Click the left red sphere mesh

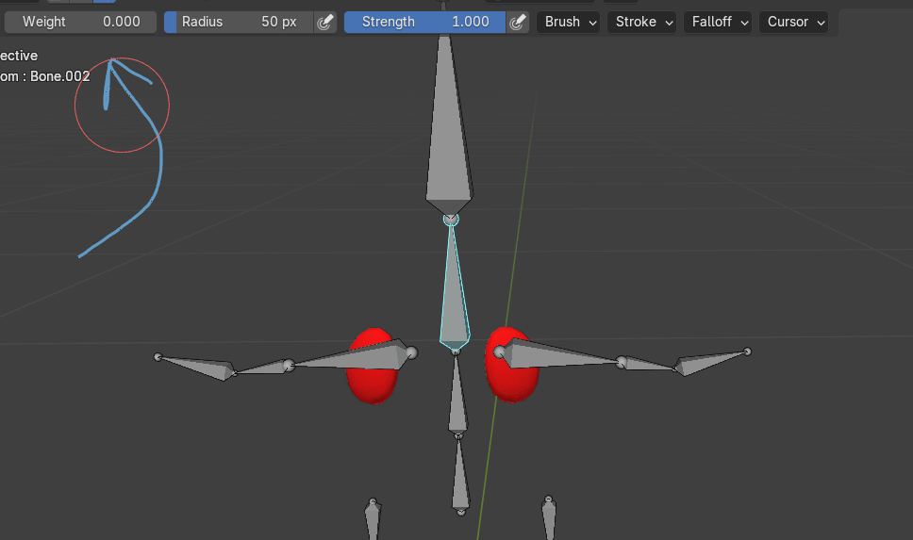point(368,377)
